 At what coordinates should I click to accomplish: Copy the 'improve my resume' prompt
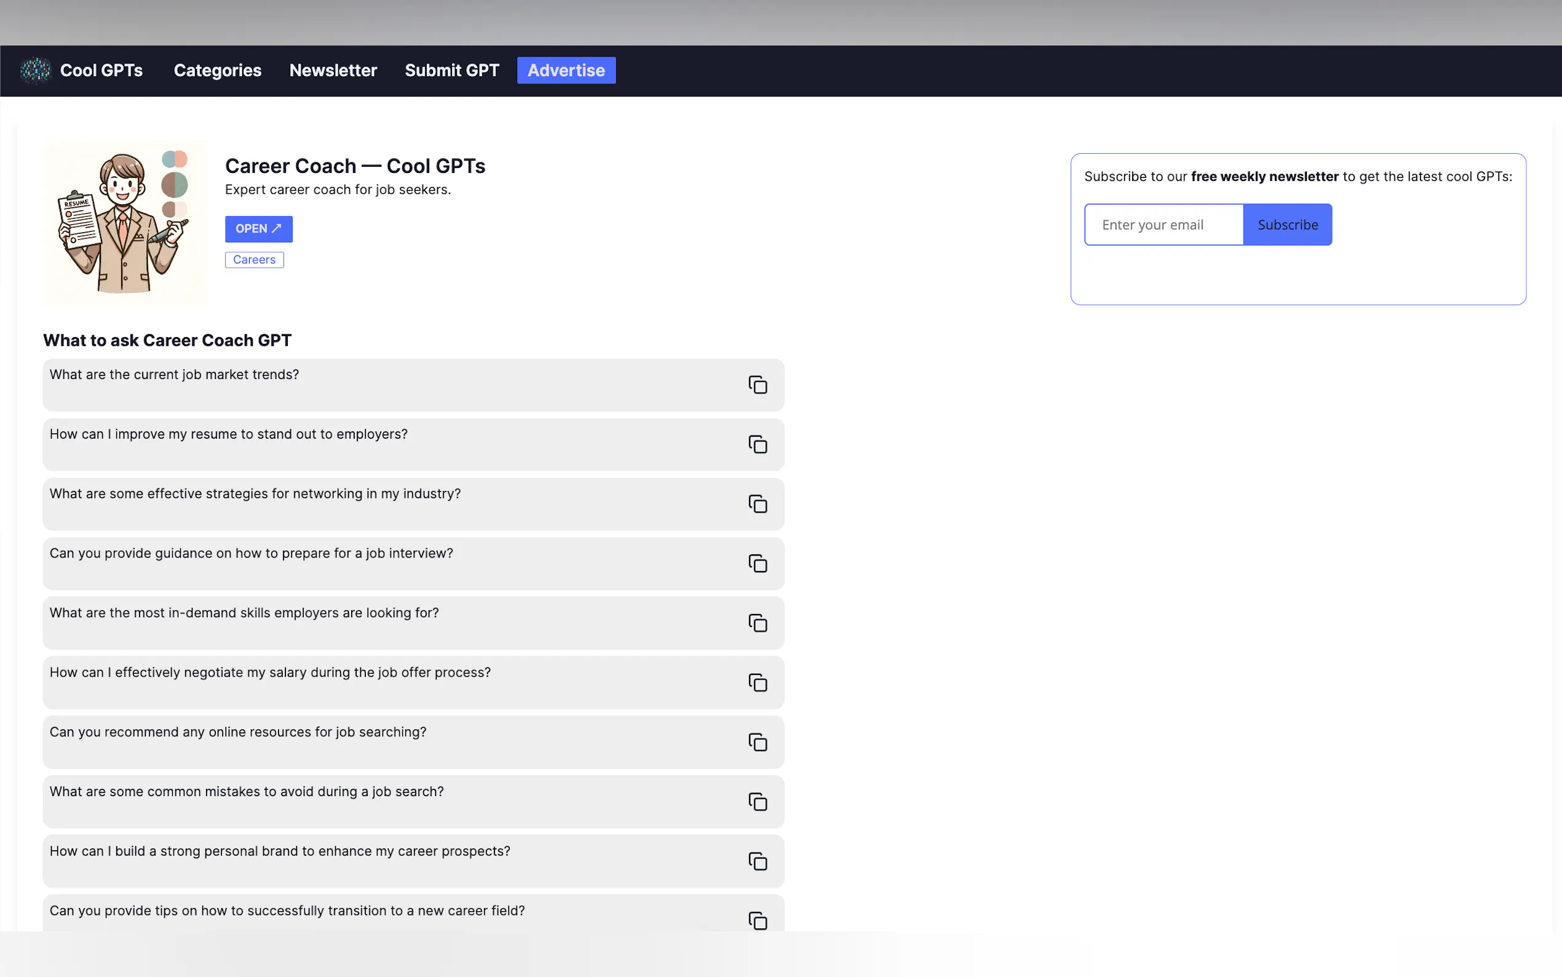coord(758,445)
